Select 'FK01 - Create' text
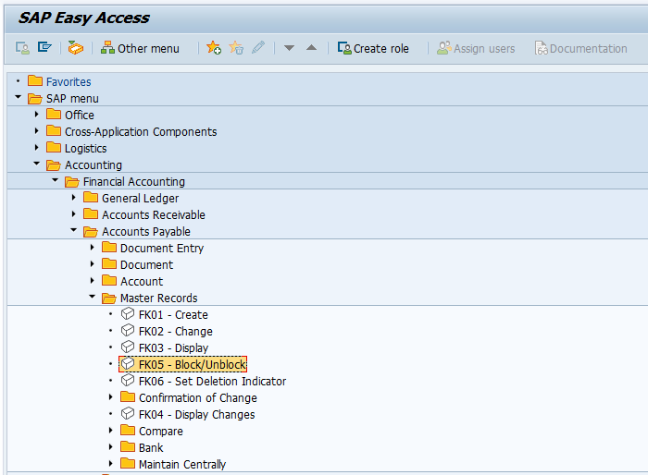 click(173, 314)
